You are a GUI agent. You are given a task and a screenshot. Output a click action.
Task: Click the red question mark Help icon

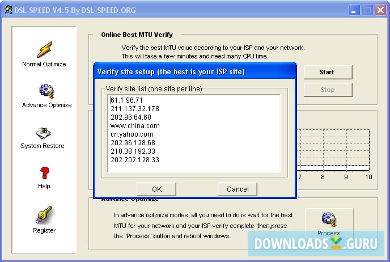coord(45,172)
